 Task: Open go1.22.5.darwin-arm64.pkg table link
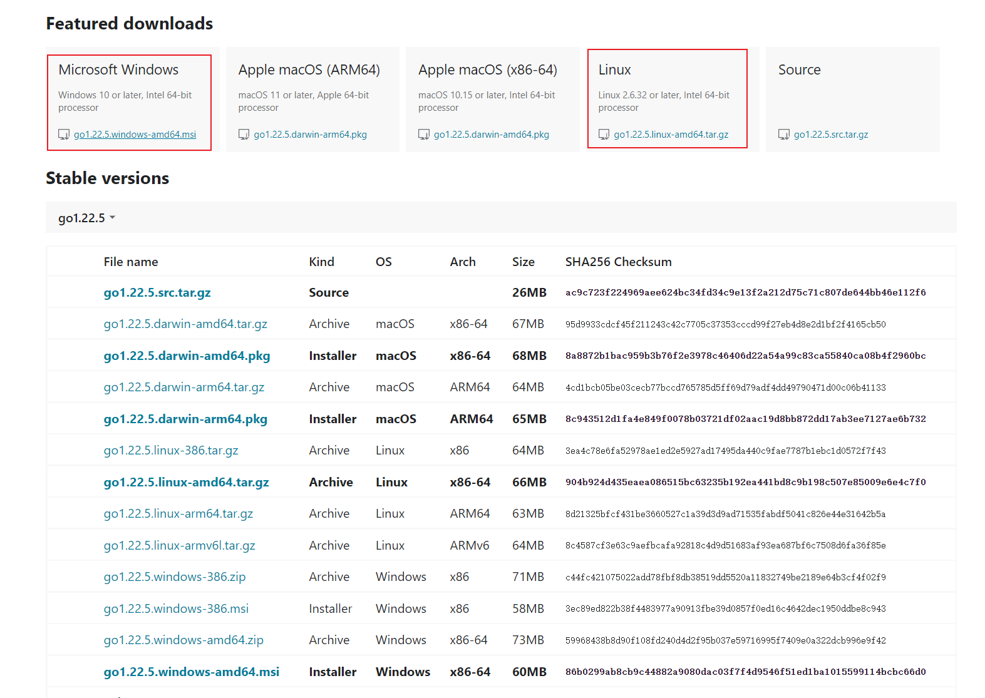[x=185, y=419]
